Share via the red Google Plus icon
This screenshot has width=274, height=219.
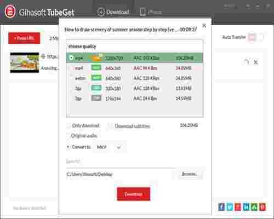pos(238,207)
